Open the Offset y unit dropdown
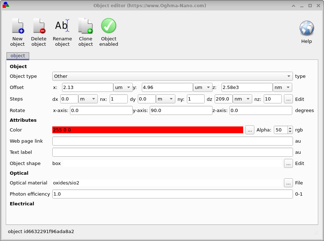 coord(203,87)
